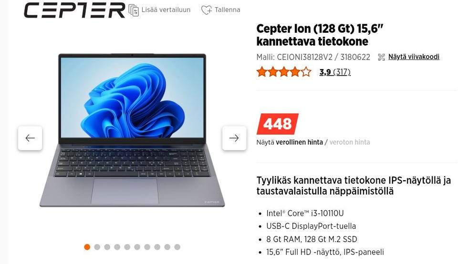Image resolution: width=458 pixels, height=264 pixels.
Task: Click the compare icon beside Lisää vertailuun
Action: [134, 10]
